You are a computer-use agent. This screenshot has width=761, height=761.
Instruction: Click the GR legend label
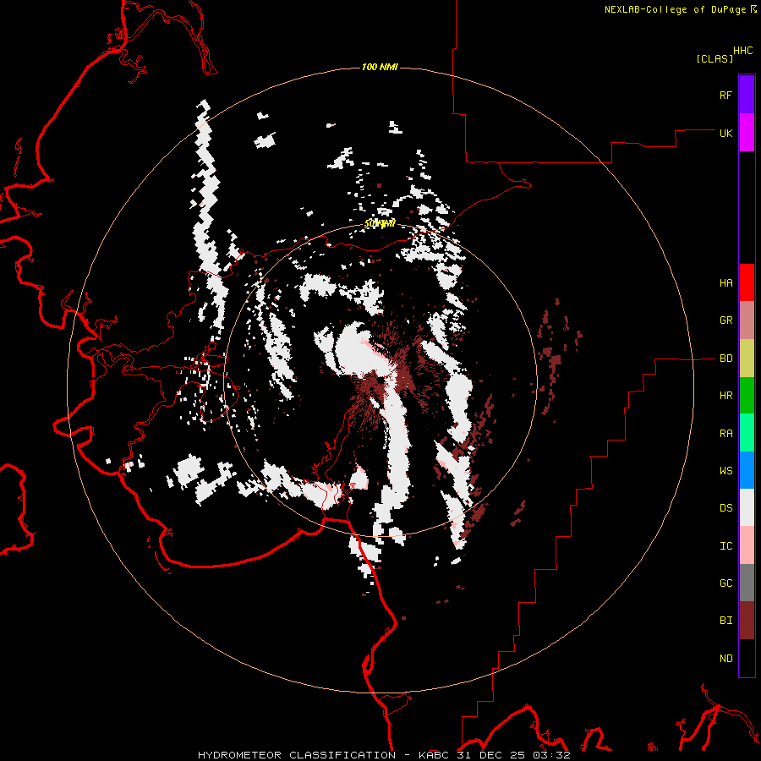(726, 320)
